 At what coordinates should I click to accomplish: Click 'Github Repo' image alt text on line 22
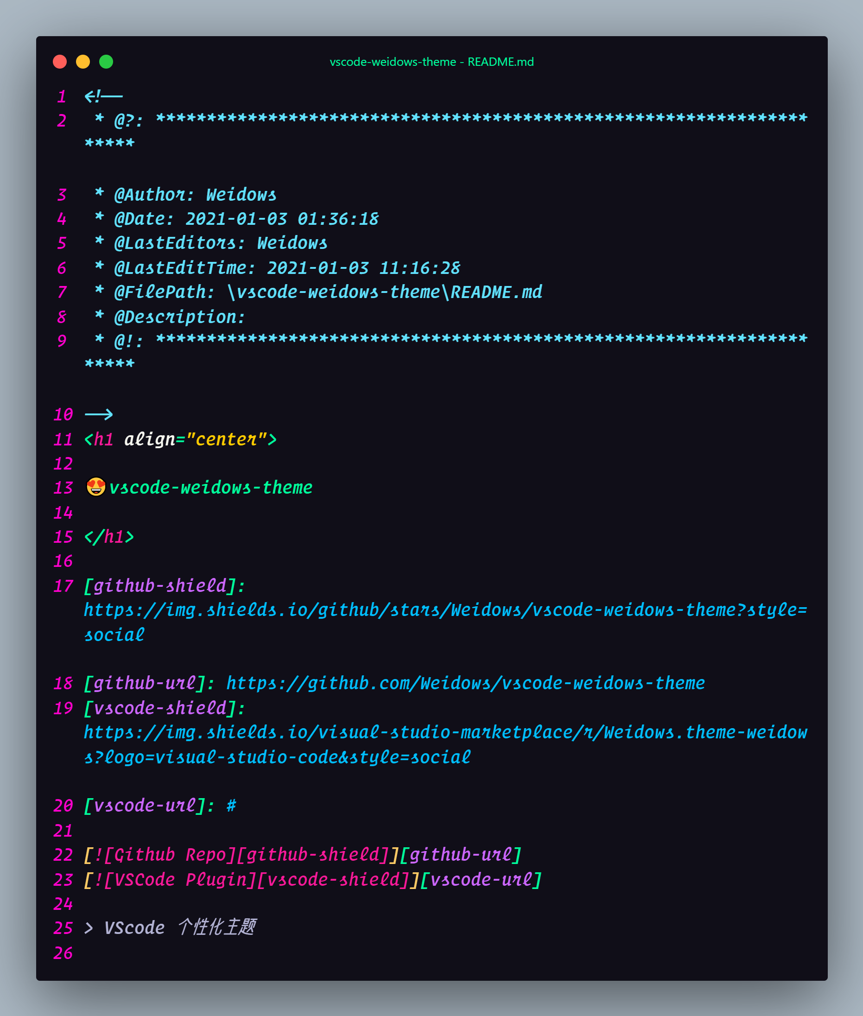pyautogui.click(x=170, y=855)
